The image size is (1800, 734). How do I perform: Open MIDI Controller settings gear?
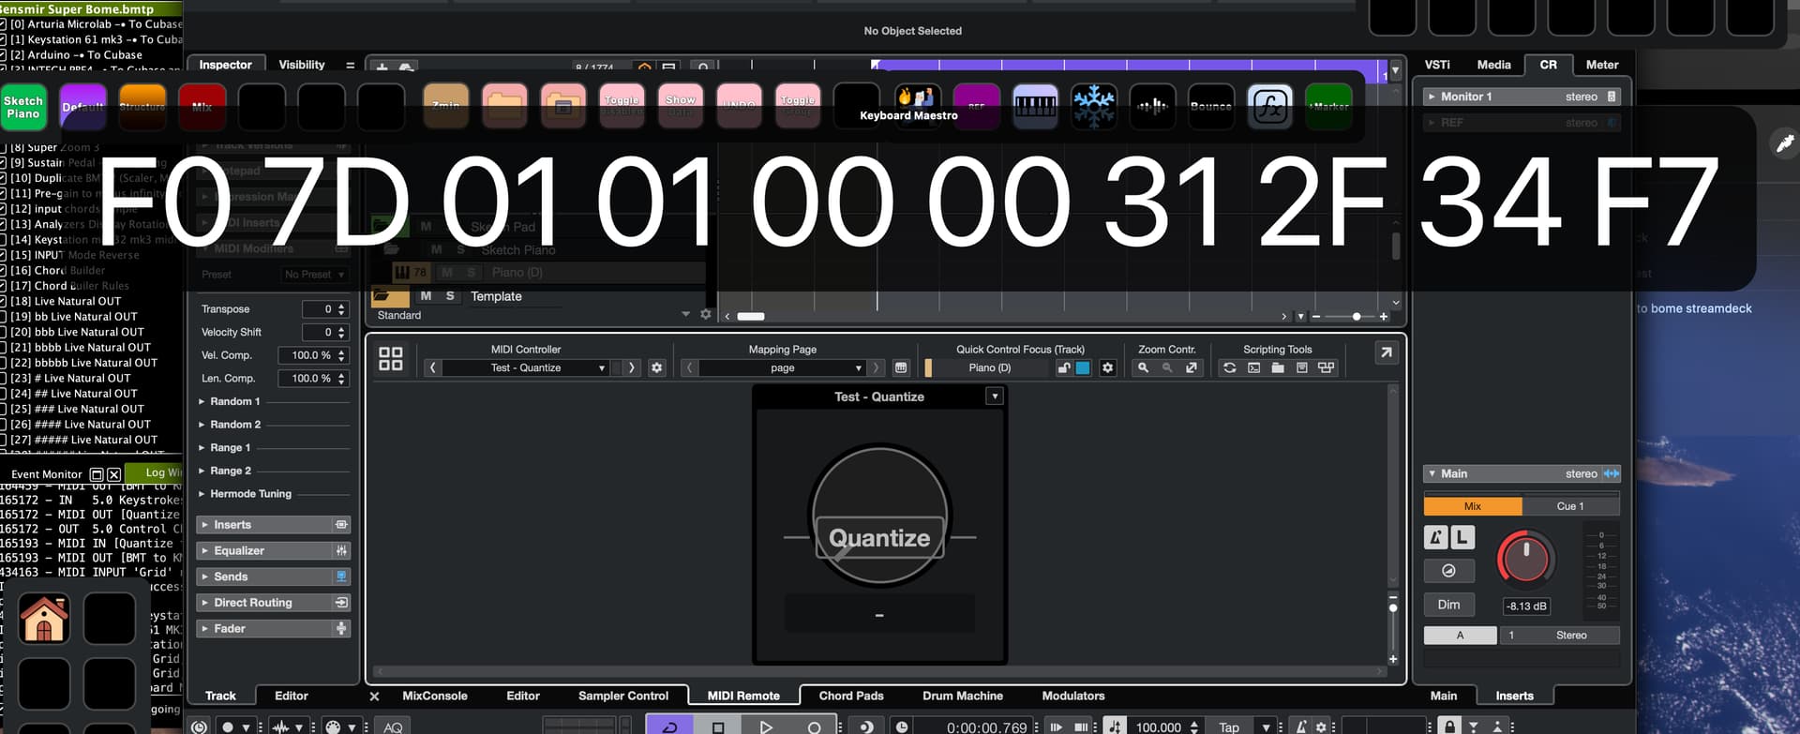pos(656,367)
